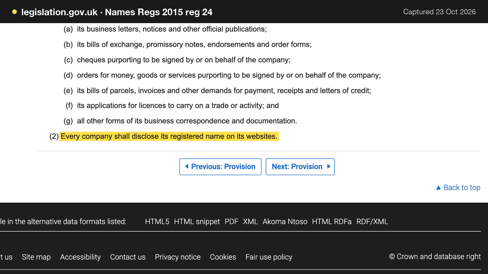Select Akoma Ntoso format
Viewport: 488px width, 274px height.
click(x=285, y=222)
